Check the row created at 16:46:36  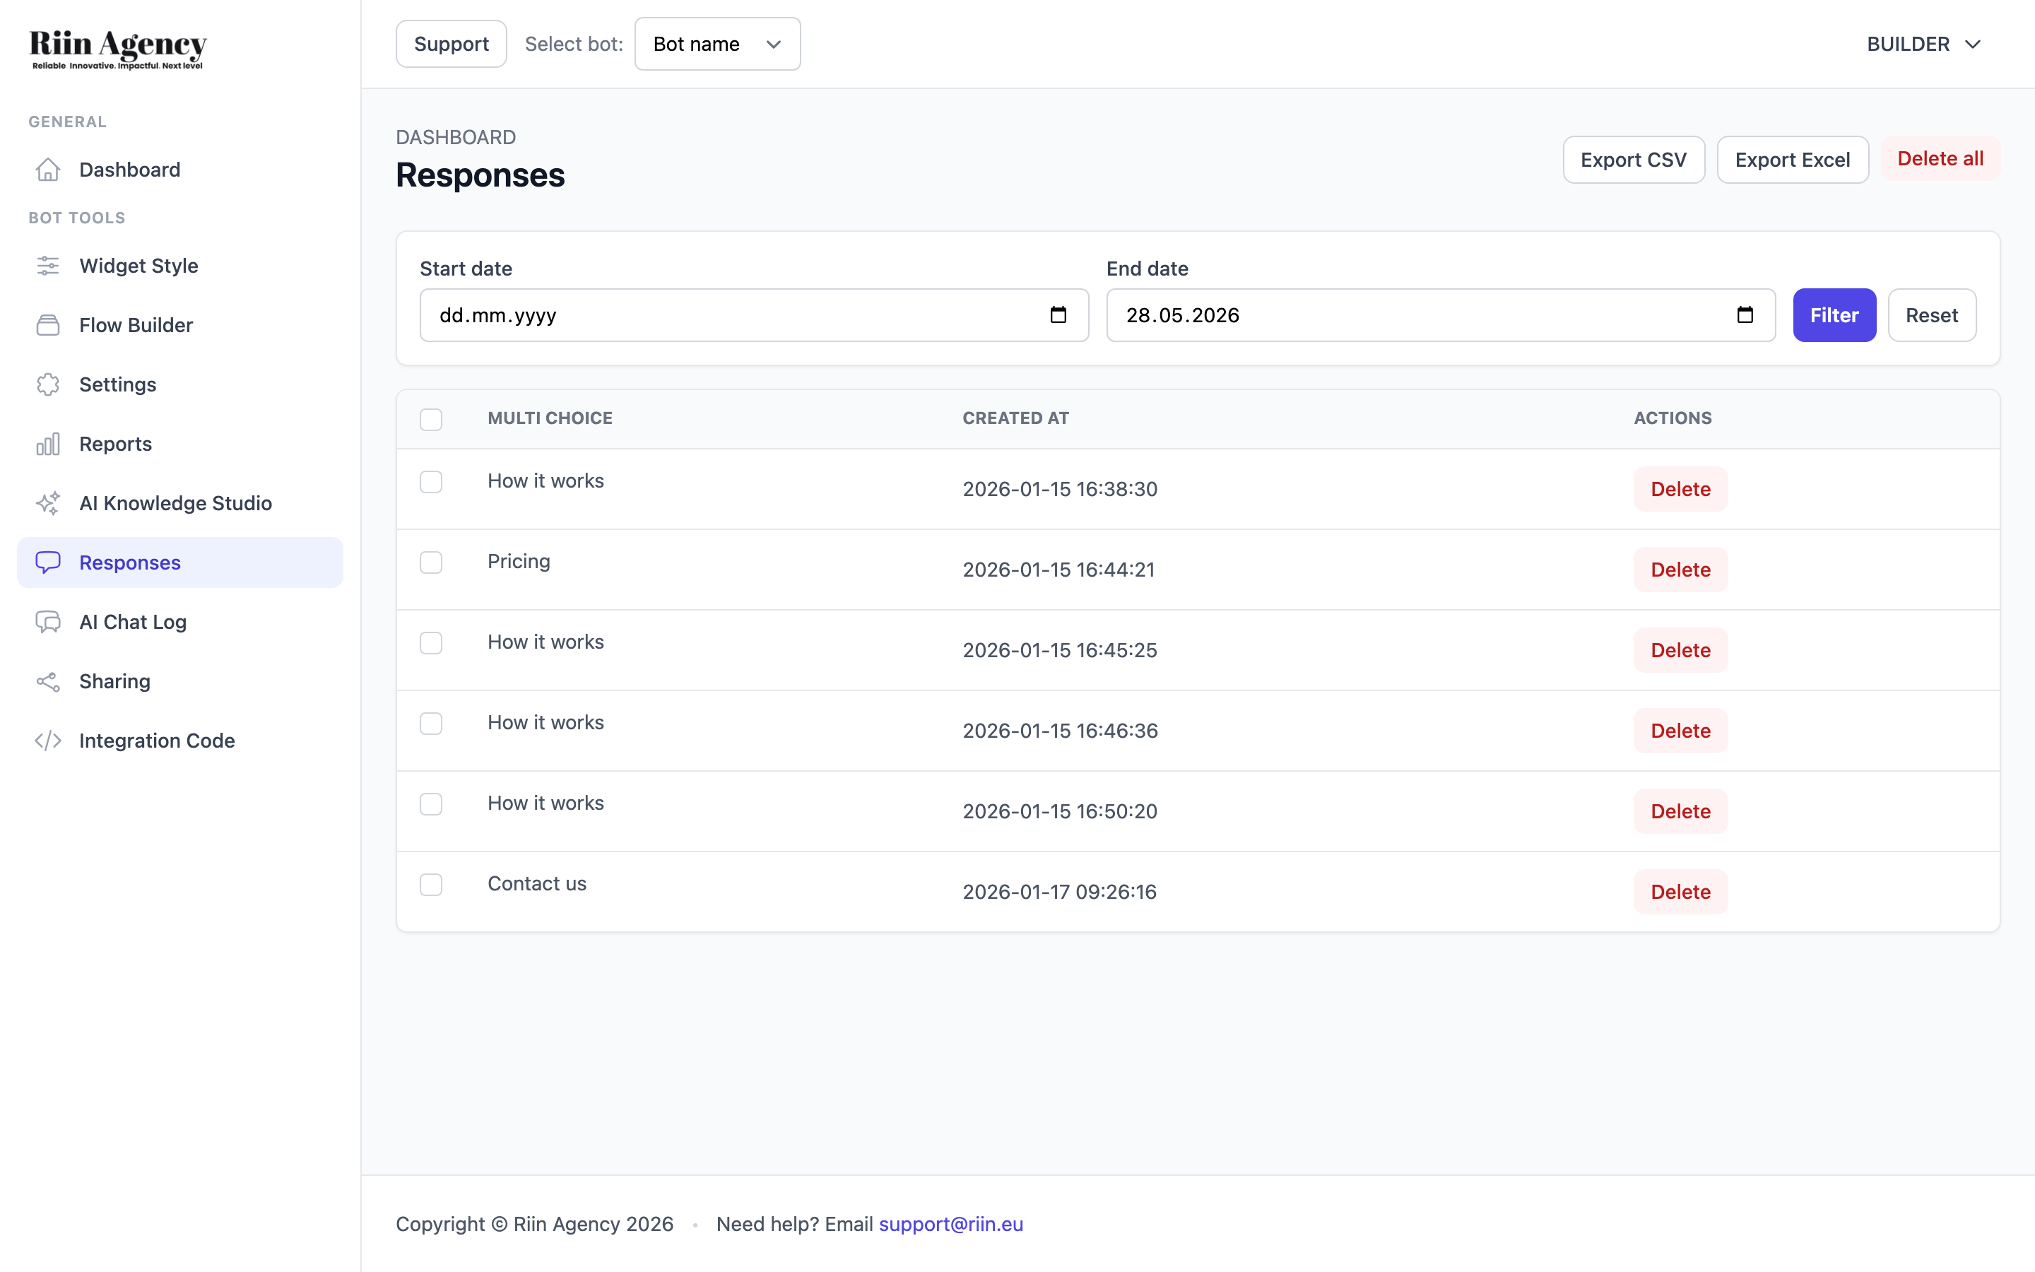click(432, 724)
